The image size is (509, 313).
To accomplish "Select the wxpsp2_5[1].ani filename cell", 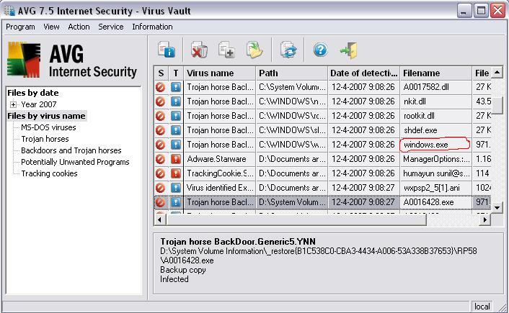I will 435,188.
